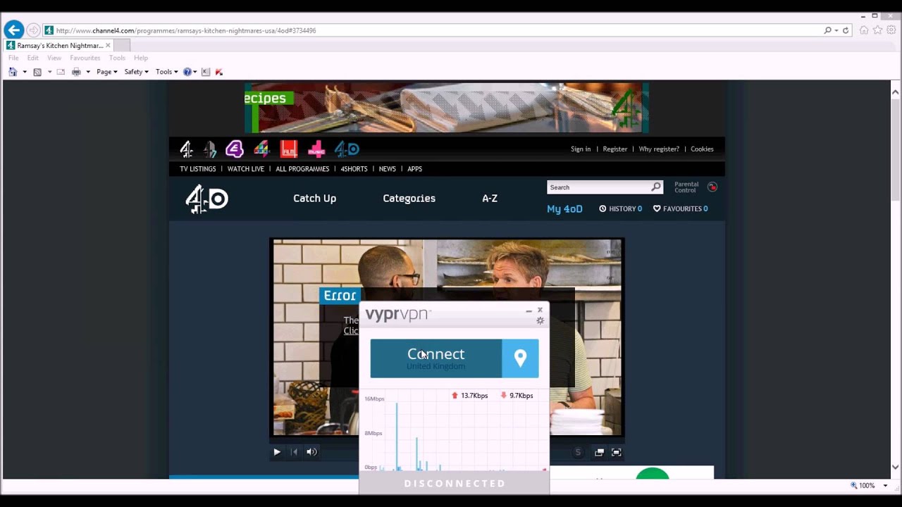The image size is (902, 507).
Task: Open small 4oD logo in channel bar
Action: [x=347, y=149]
